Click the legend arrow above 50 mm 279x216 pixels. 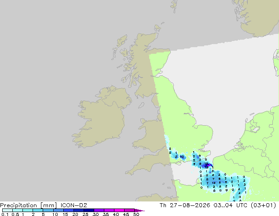pyautogui.click(x=139, y=210)
